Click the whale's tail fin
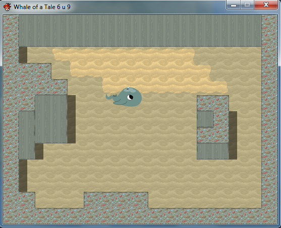The width and height of the screenshot is (281, 228). (110, 97)
